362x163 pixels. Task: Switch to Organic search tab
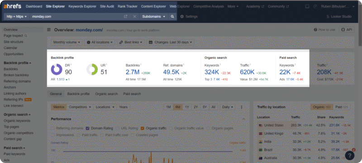point(106,94)
